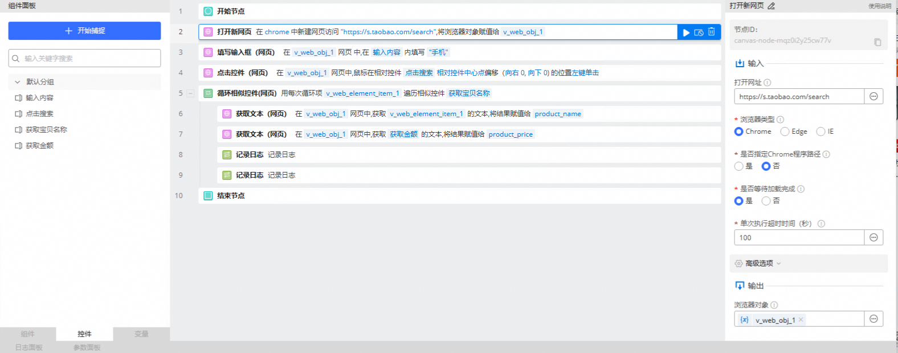Collapse the 默认分组 group
The width and height of the screenshot is (898, 353).
click(x=18, y=82)
